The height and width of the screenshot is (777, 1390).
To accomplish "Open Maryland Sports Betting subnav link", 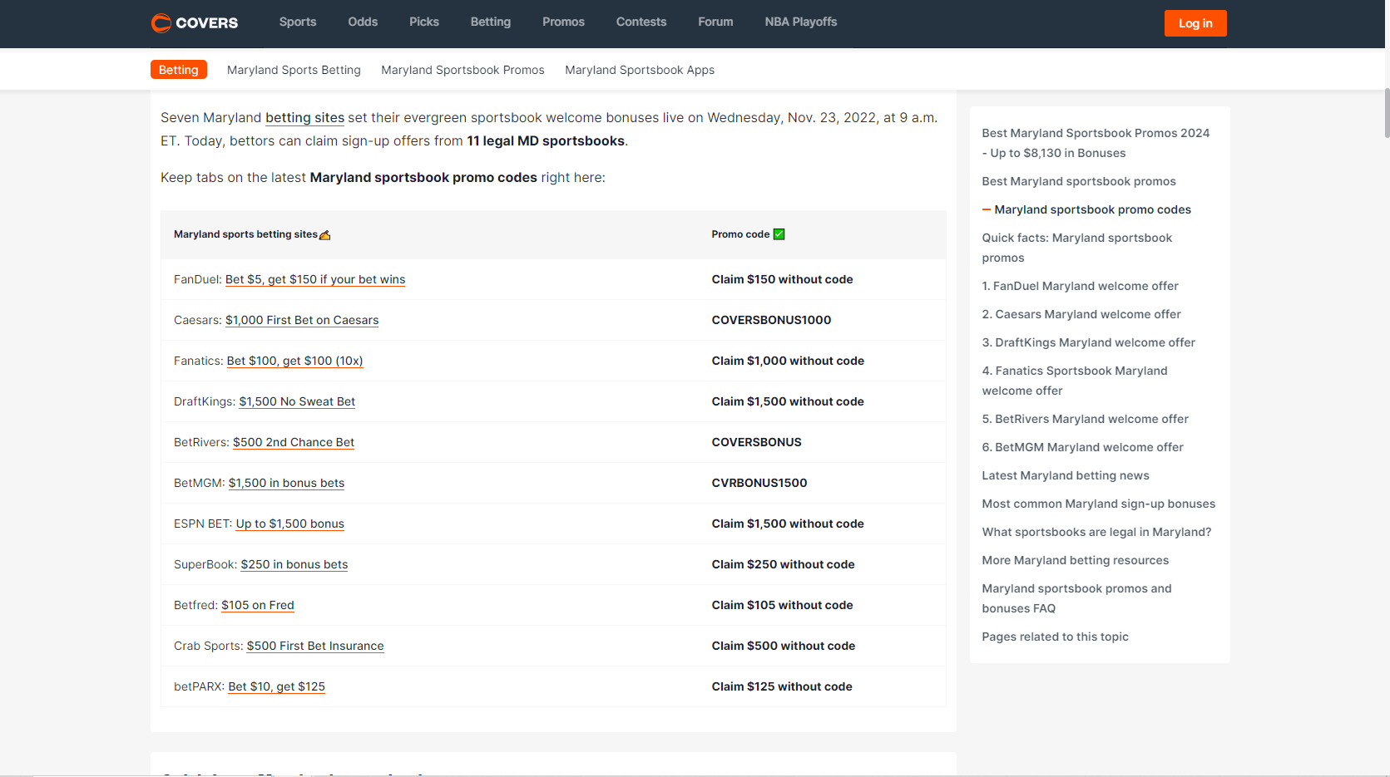I will coord(294,70).
